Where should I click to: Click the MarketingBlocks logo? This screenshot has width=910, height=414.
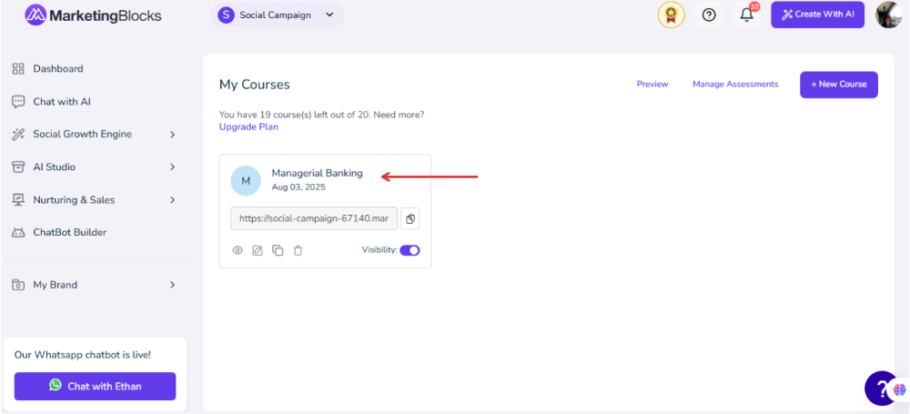click(93, 15)
